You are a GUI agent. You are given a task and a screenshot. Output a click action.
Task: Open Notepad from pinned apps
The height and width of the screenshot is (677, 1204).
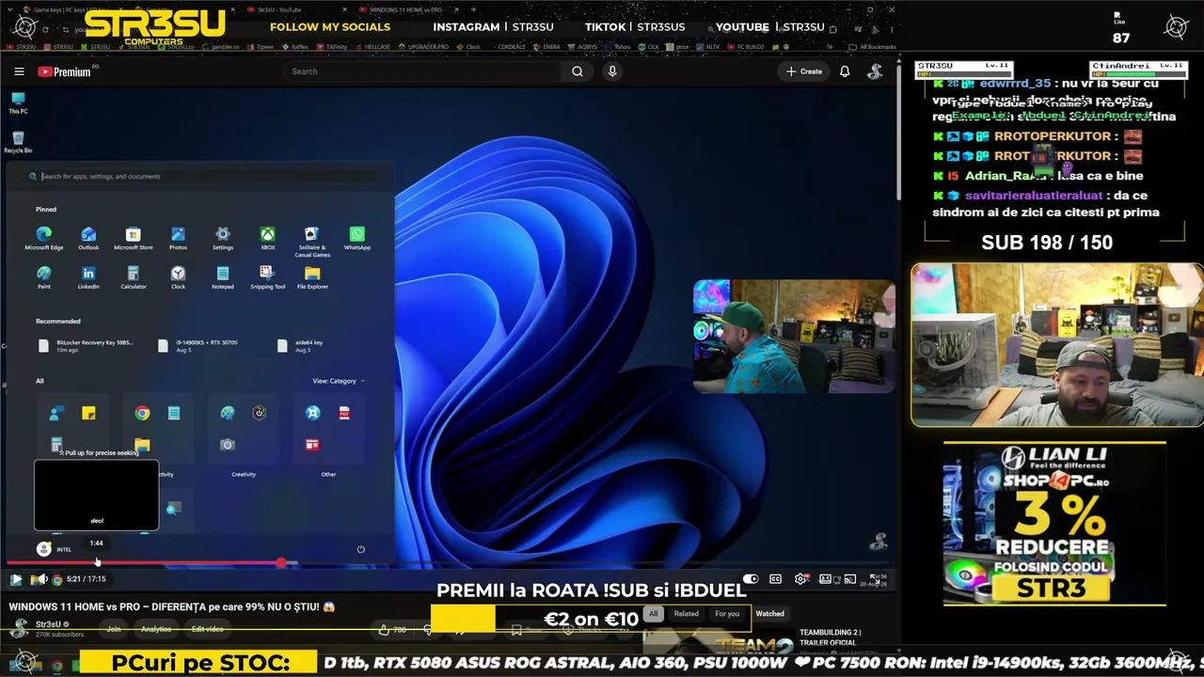tap(223, 277)
